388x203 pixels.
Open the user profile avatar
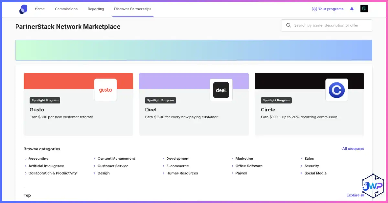[364, 9]
